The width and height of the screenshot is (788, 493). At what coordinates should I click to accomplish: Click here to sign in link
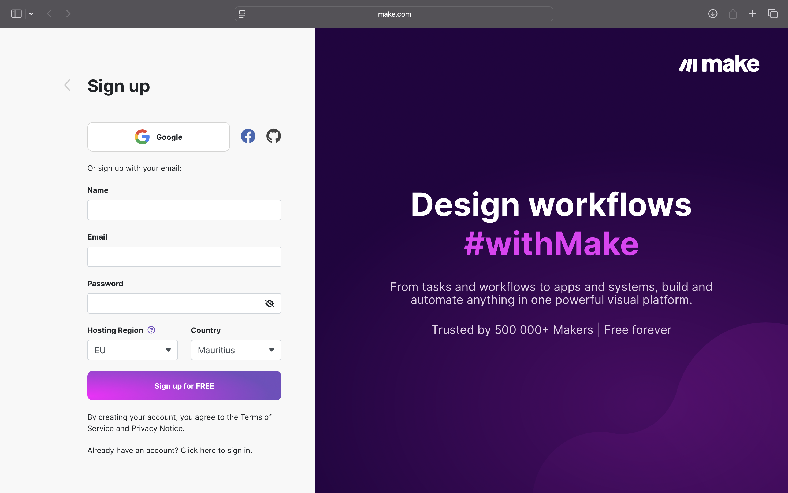pos(216,450)
